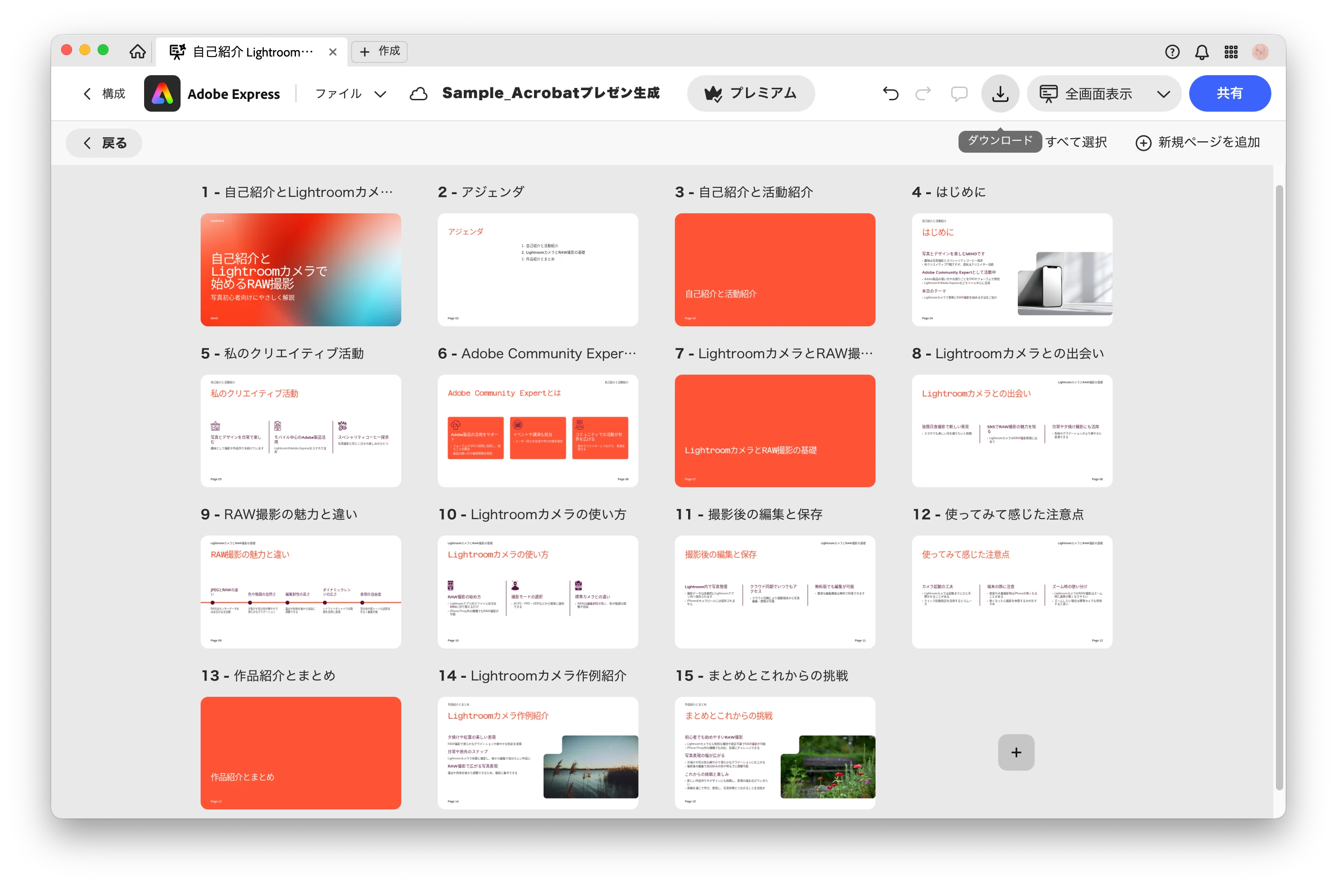Viewport: 1337px width, 886px height.
Task: Open the ファイル menu dropdown
Action: tap(351, 94)
